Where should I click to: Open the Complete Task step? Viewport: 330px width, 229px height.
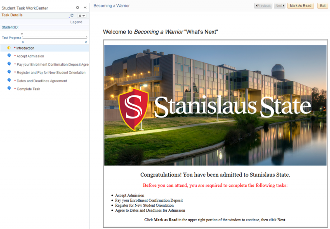coord(28,89)
